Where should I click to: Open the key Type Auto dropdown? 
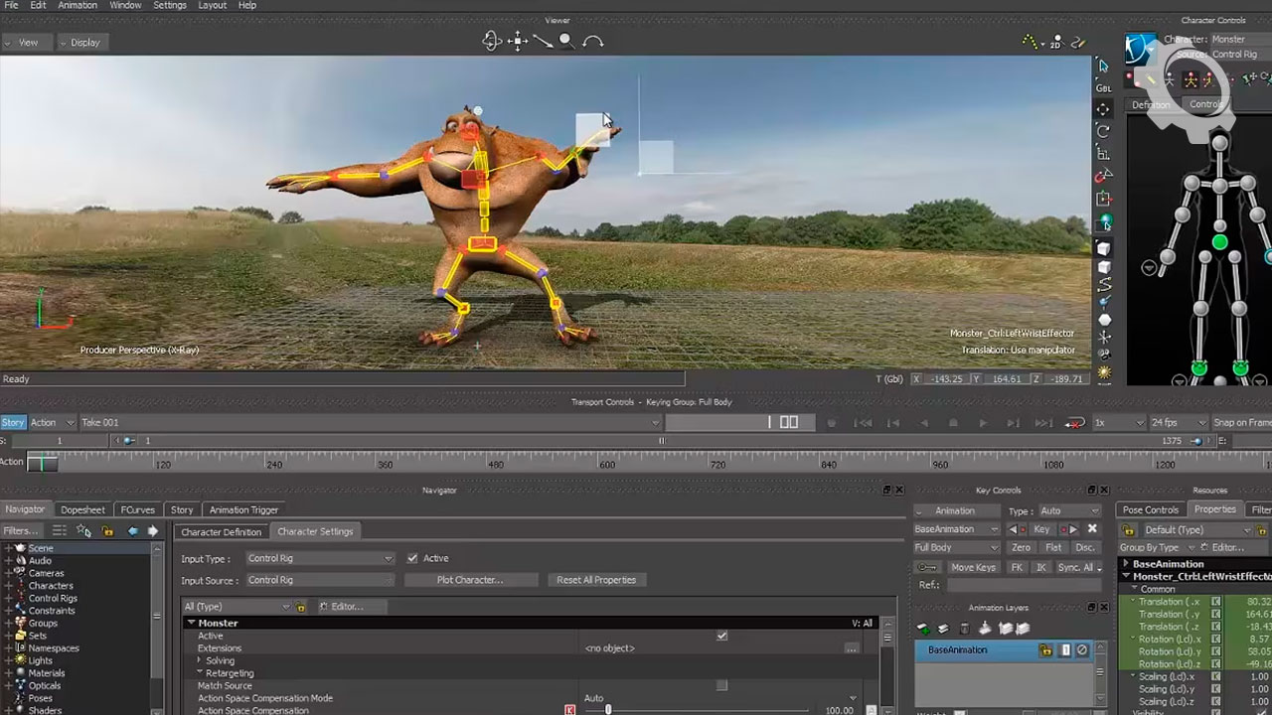1068,510
